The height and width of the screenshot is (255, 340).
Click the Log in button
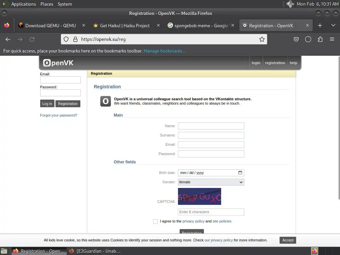pos(47,104)
